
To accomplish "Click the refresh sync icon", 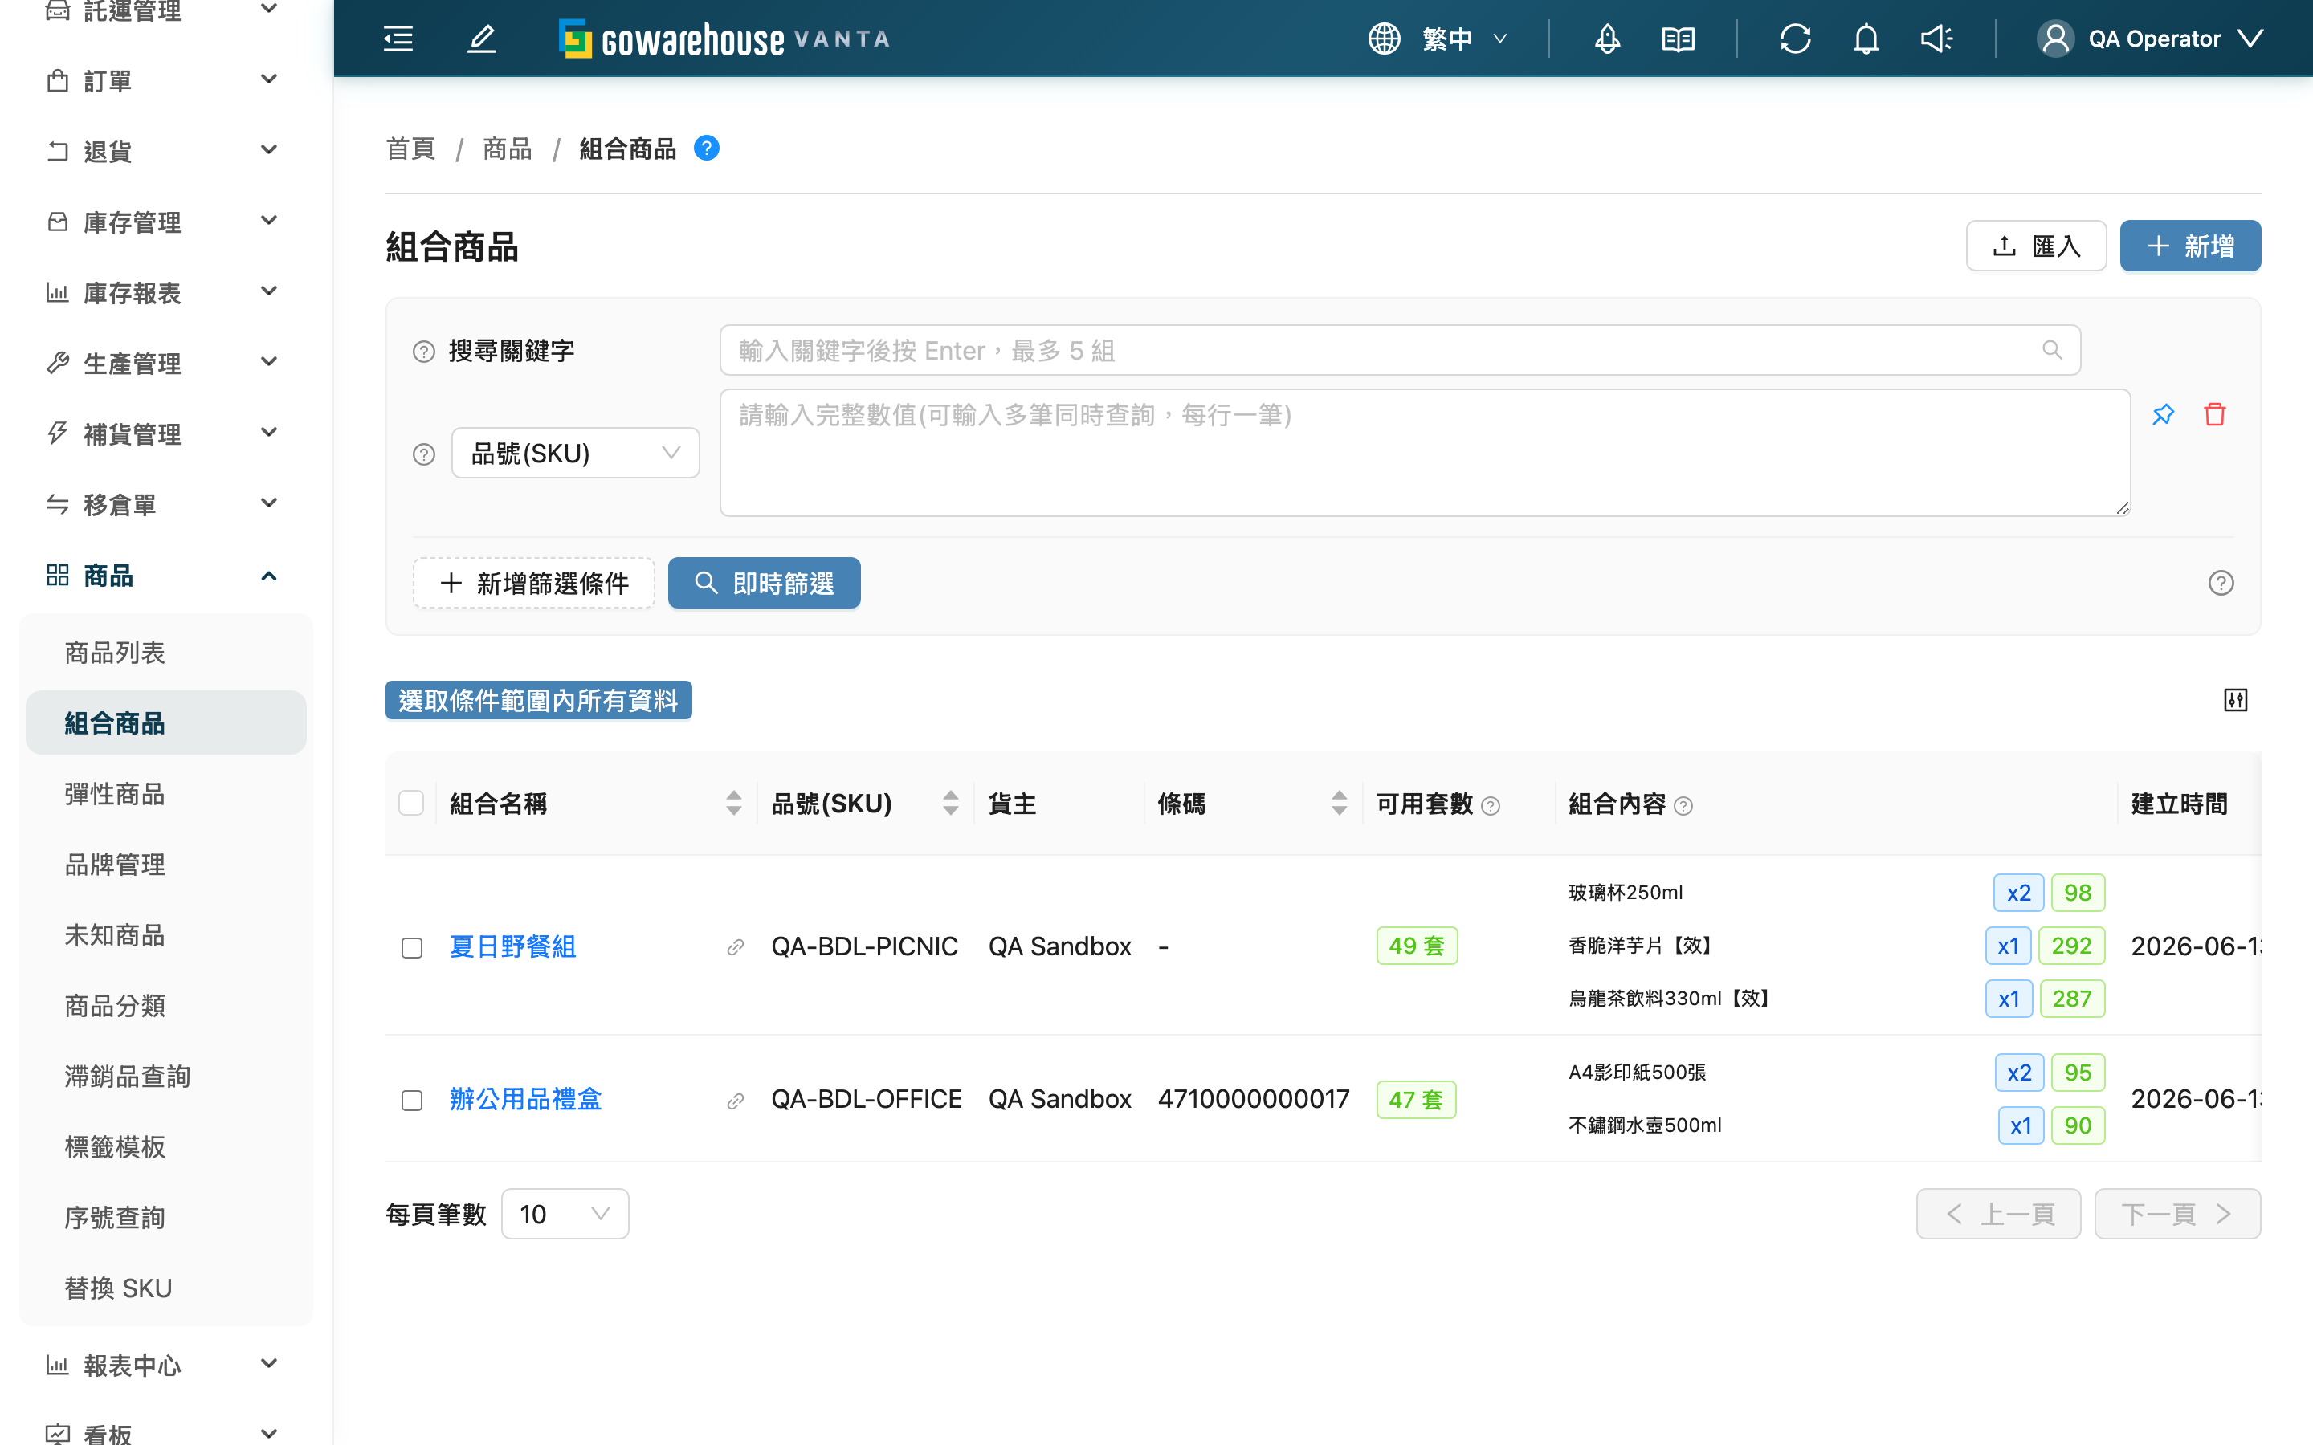I will tap(1795, 39).
